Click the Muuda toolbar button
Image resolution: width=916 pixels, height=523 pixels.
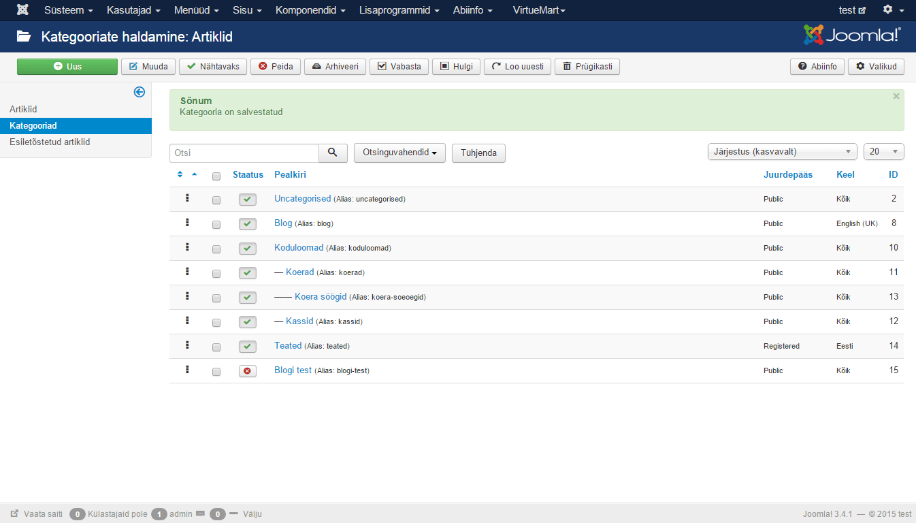148,67
